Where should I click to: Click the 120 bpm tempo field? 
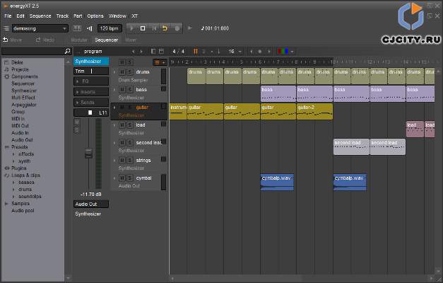click(x=110, y=28)
